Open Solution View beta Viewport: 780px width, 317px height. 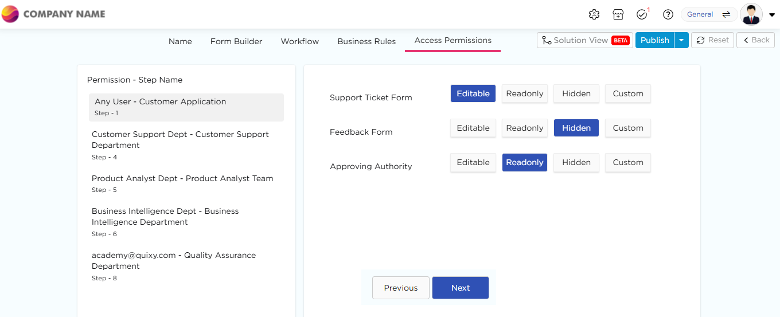click(585, 40)
